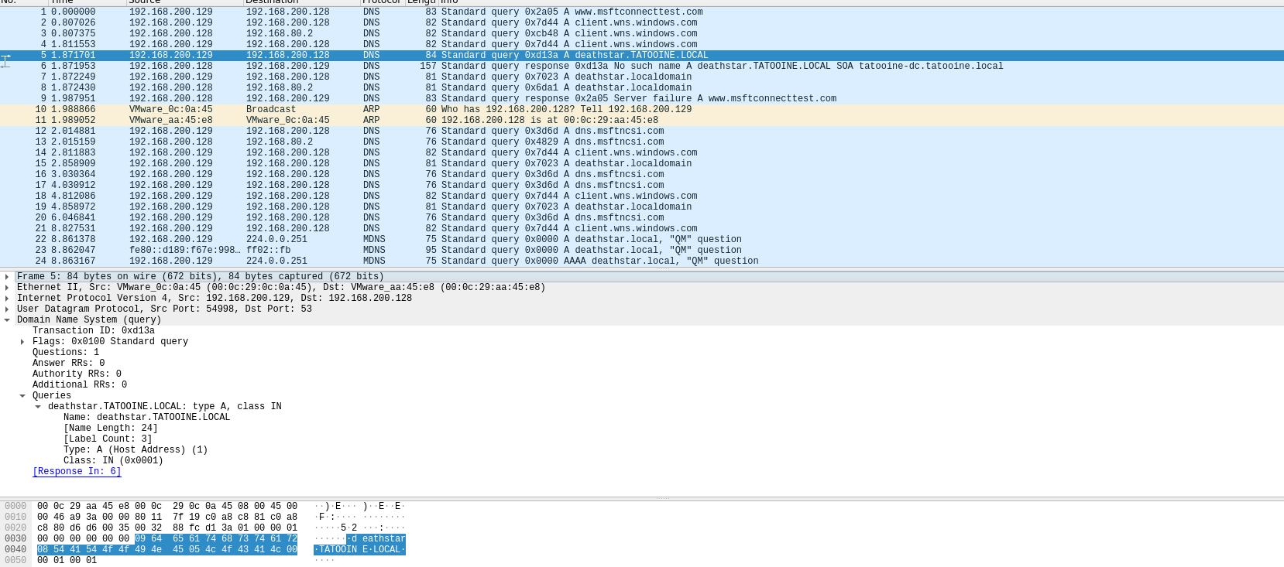The image size is (1284, 567).
Task: Select packet 20 at time 6.046841
Action: 642,218
